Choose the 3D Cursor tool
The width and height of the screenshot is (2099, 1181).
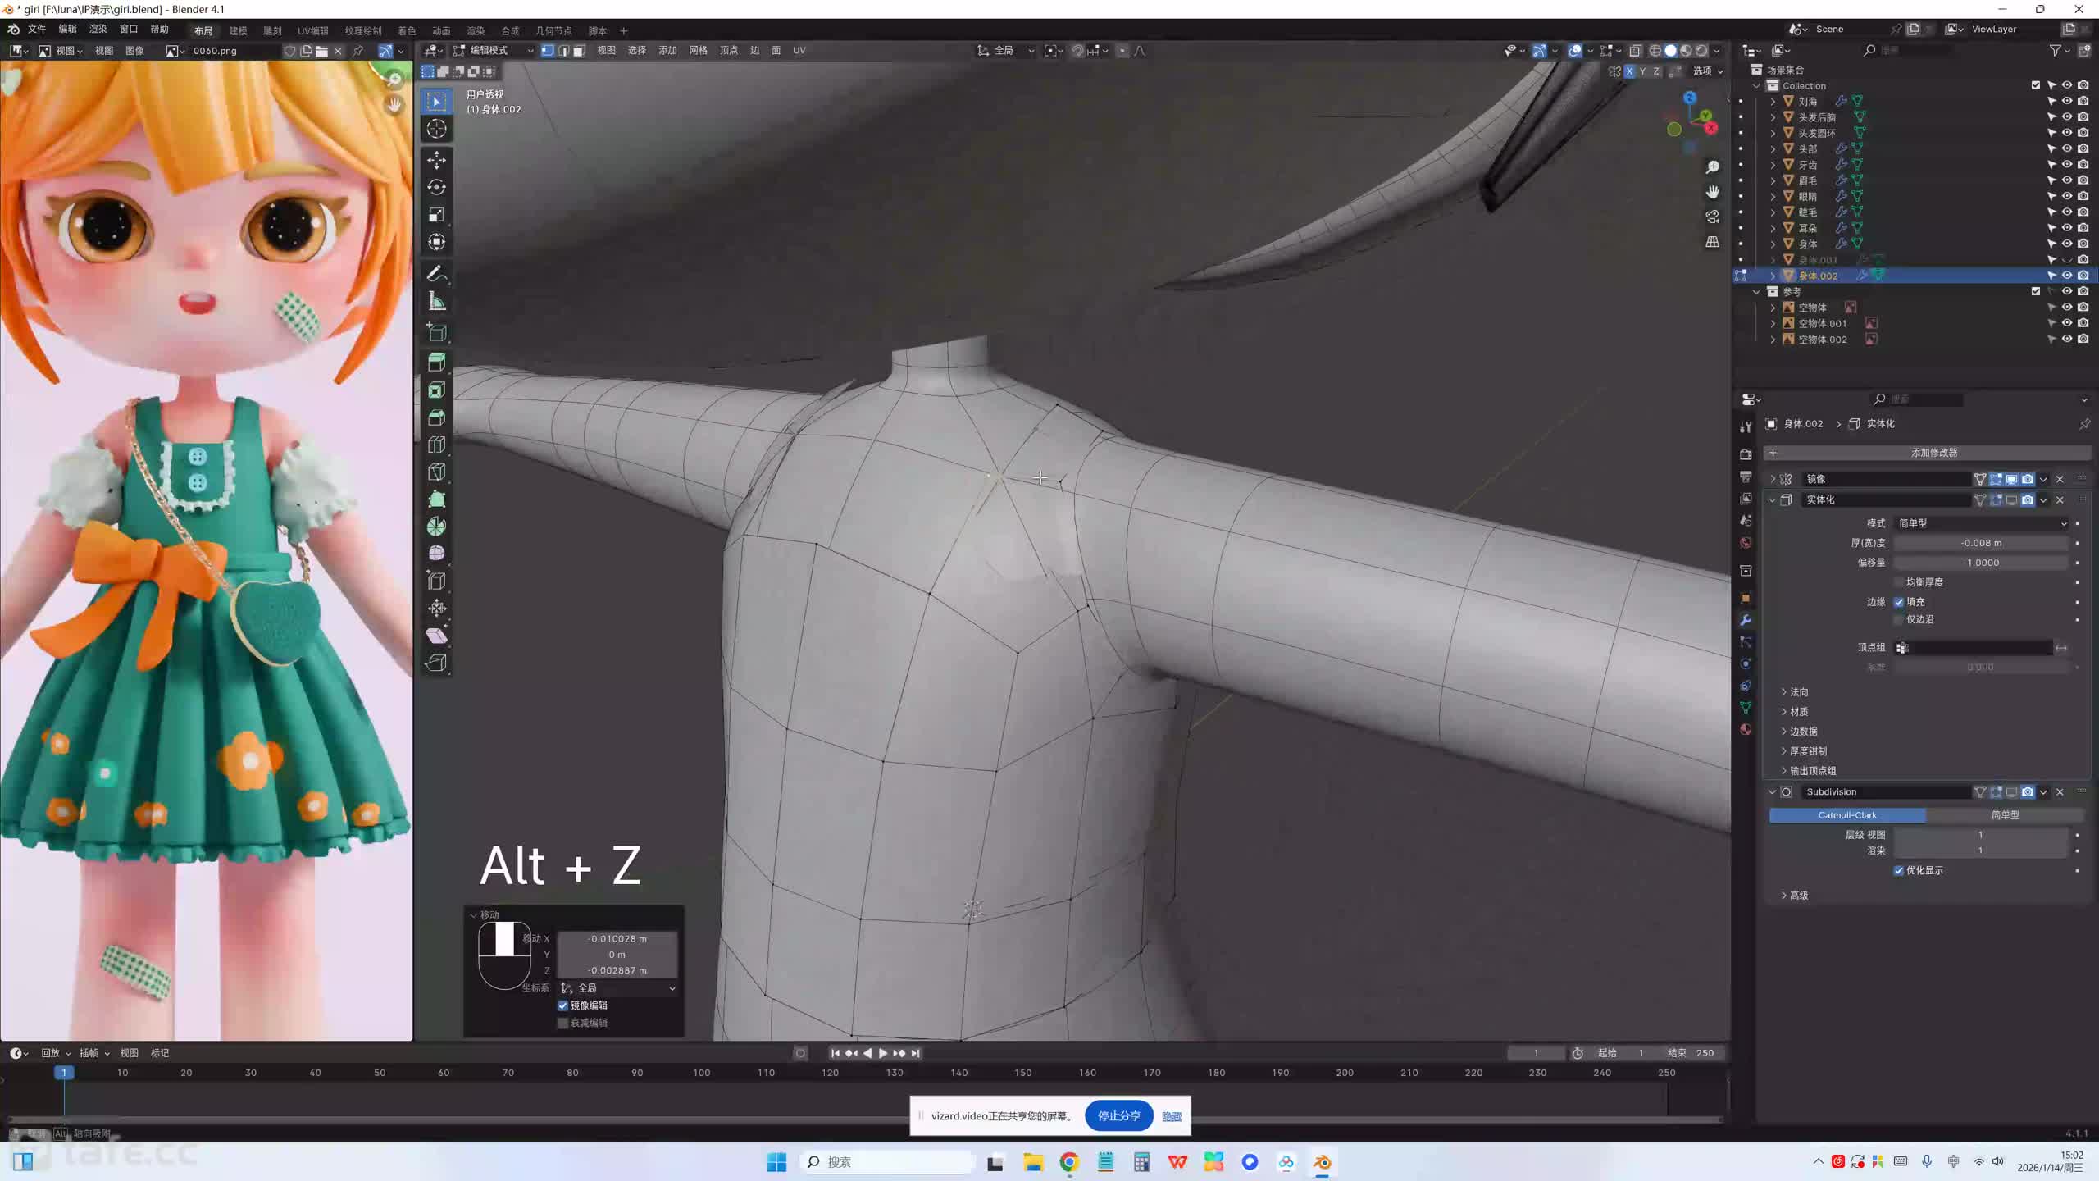pyautogui.click(x=436, y=129)
